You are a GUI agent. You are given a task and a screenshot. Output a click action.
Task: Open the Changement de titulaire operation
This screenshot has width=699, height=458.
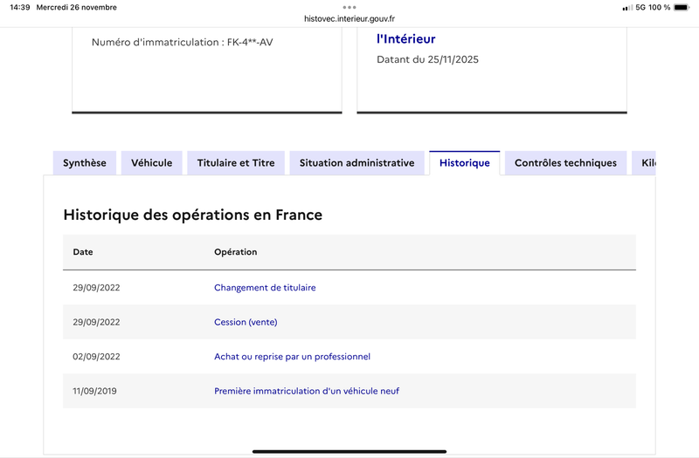[x=265, y=288]
